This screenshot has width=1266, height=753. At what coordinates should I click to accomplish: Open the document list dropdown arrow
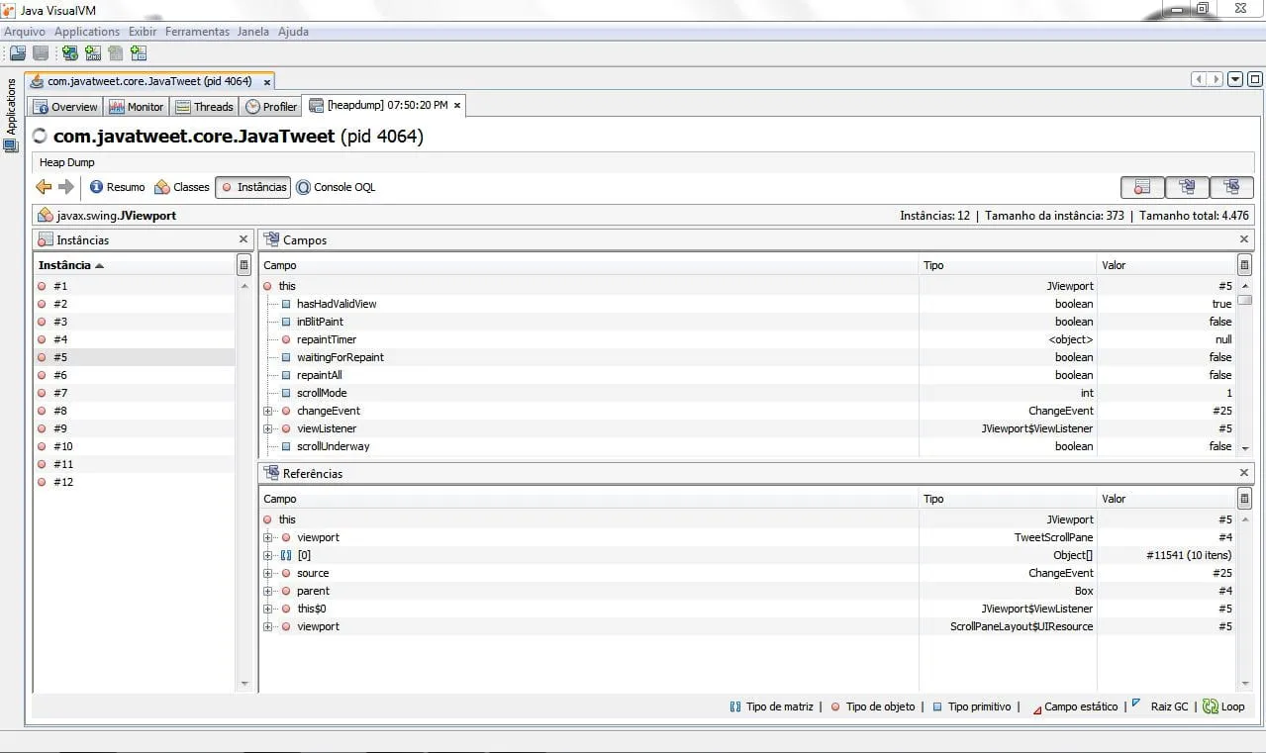pyautogui.click(x=1235, y=79)
